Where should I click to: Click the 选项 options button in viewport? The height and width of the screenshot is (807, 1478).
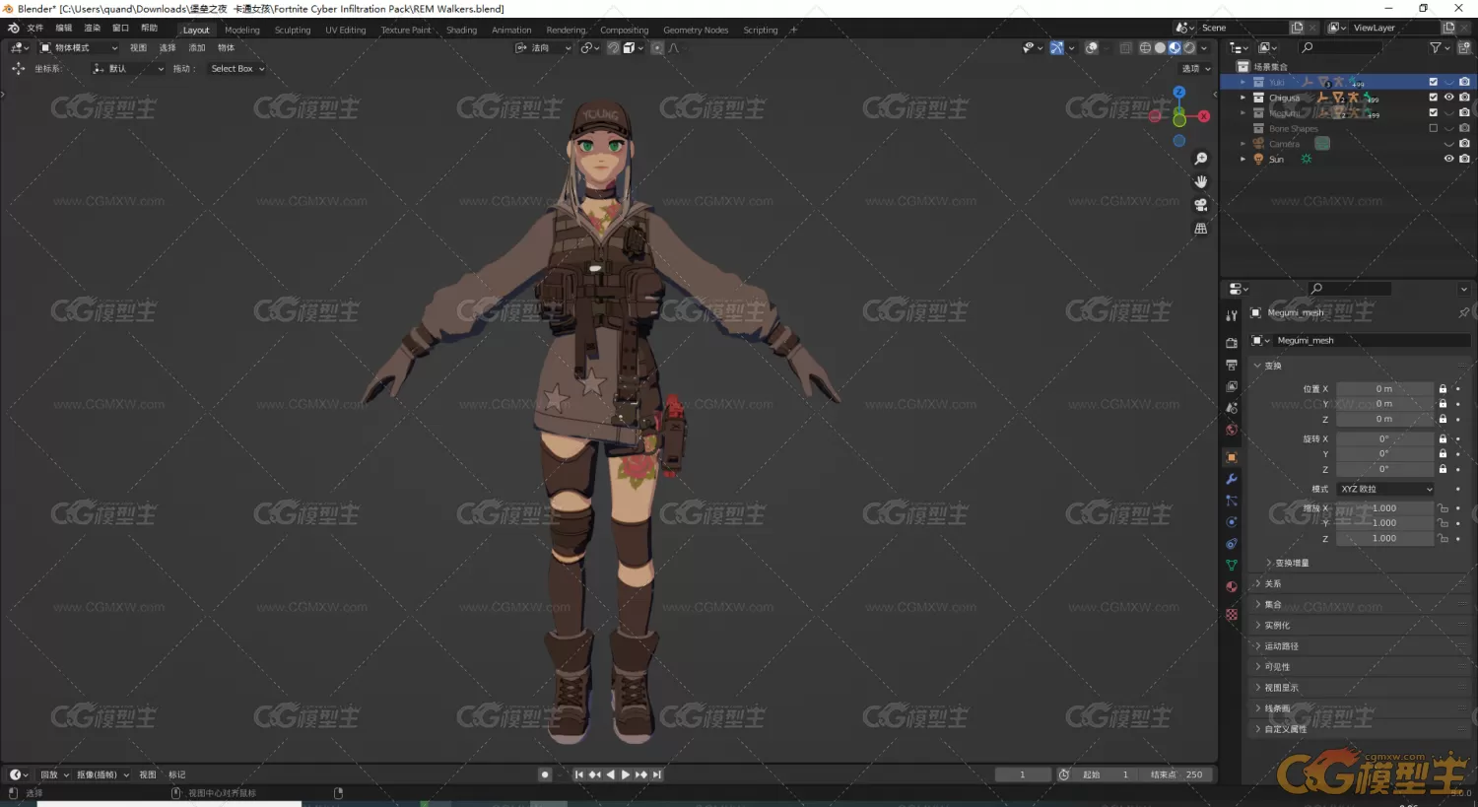[x=1196, y=69]
